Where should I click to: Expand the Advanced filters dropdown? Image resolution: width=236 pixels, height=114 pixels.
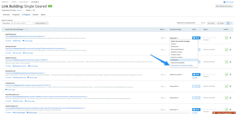point(41,23)
